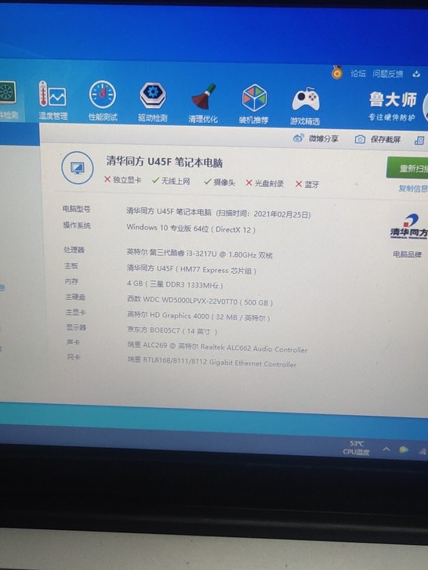Viewport: 428px width, 570px height.
Task: Click the 网卡 row label
Action: click(x=74, y=356)
